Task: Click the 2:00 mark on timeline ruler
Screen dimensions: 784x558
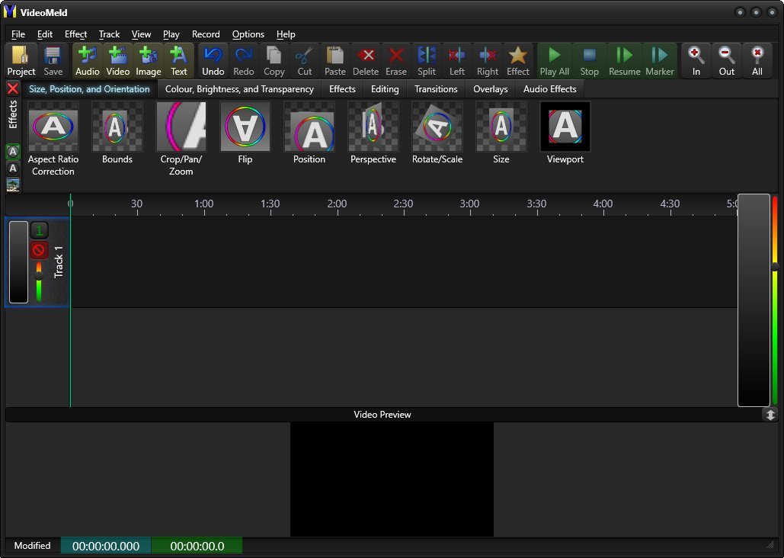Action: coord(337,204)
